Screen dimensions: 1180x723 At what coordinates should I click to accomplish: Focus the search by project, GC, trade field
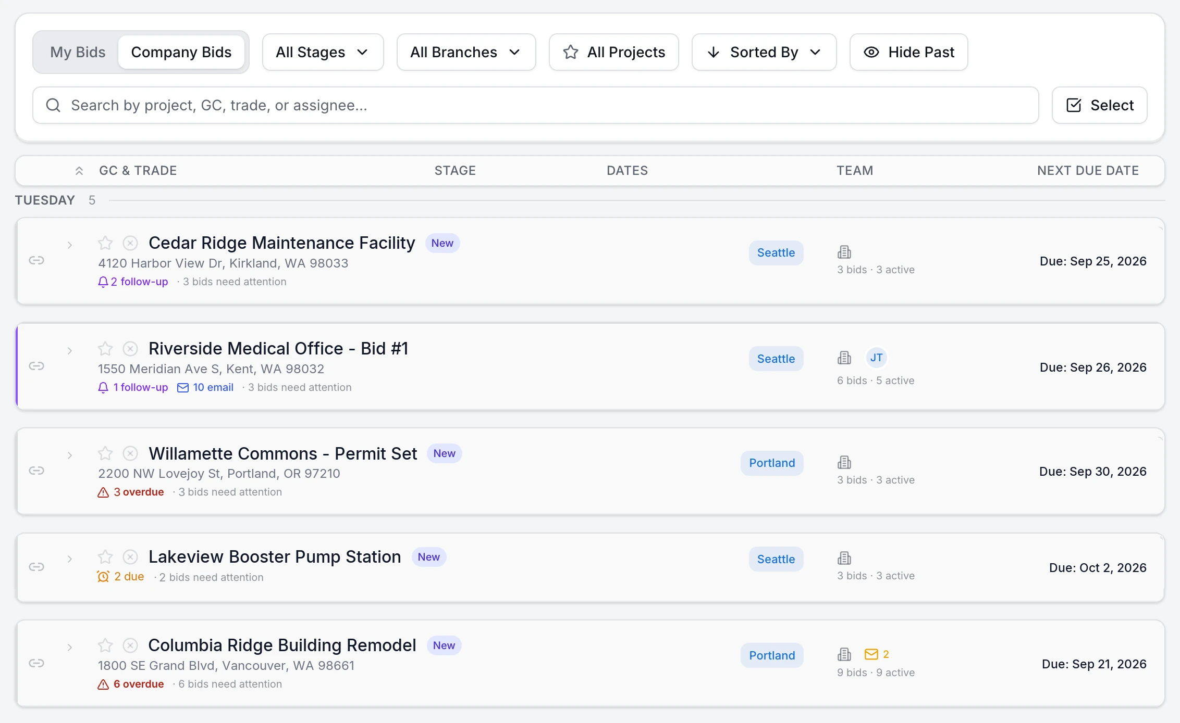pyautogui.click(x=536, y=105)
